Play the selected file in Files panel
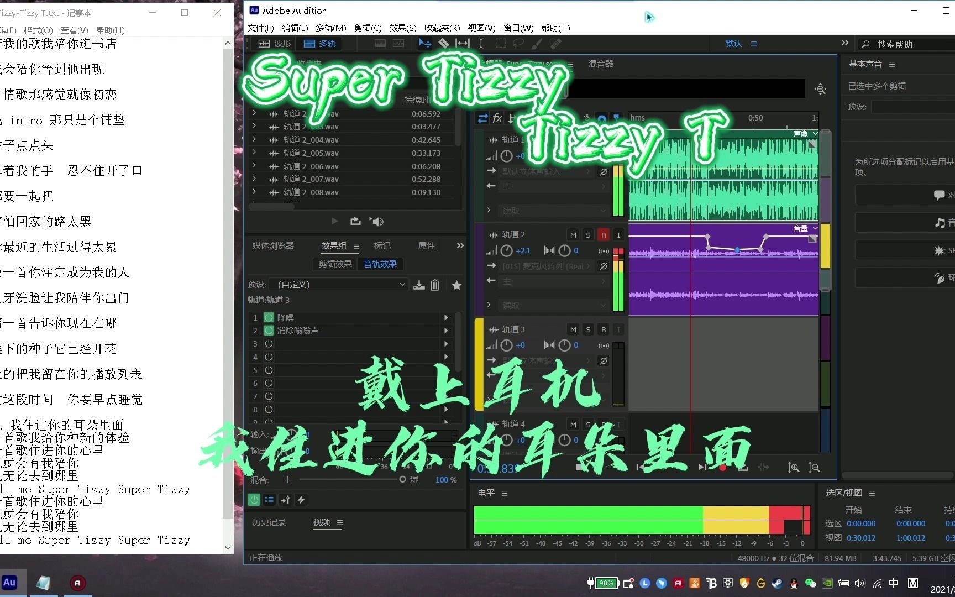The image size is (955, 597). (334, 221)
